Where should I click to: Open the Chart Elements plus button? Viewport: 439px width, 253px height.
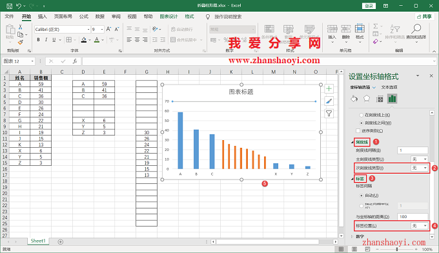pos(329,88)
